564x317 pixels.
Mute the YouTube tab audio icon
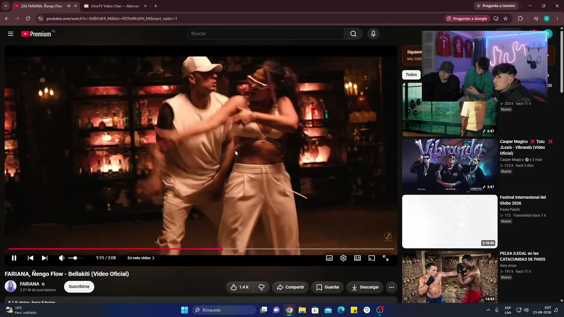pyautogui.click(x=68, y=6)
